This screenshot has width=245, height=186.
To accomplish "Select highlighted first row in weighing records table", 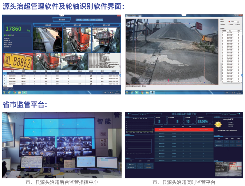I will (62, 73).
